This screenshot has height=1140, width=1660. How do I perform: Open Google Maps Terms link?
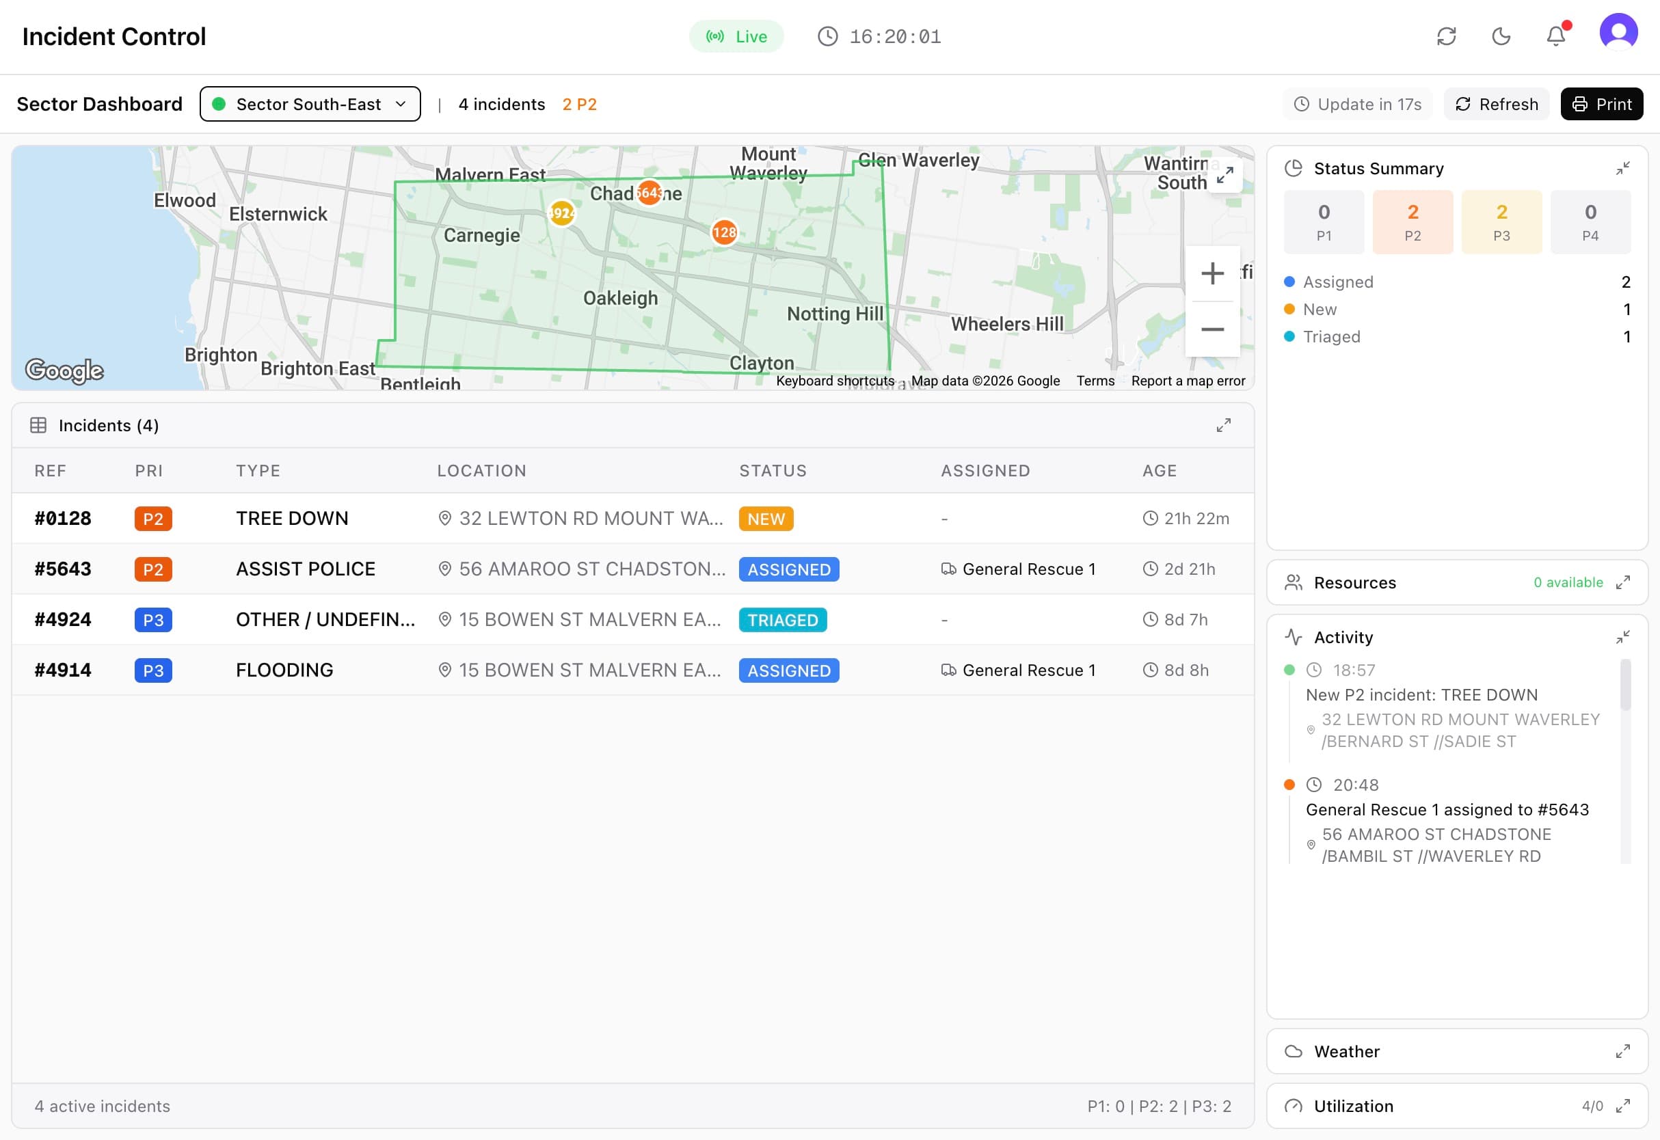[1095, 381]
